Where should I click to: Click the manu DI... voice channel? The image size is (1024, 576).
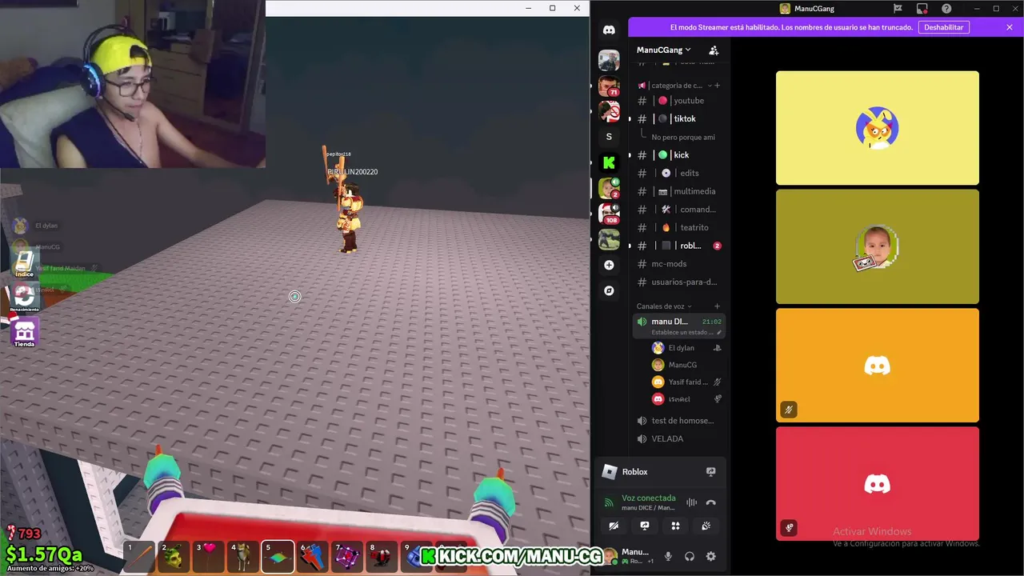678,326
